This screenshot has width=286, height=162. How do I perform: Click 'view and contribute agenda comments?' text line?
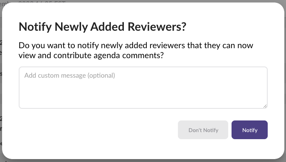(91, 55)
